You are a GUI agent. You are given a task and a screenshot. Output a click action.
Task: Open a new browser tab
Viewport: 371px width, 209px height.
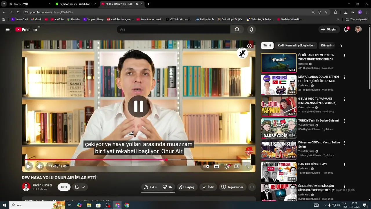pos(148,4)
